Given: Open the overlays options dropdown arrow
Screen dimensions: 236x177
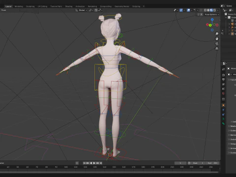Looking at the screenshot, I should click(191, 10).
